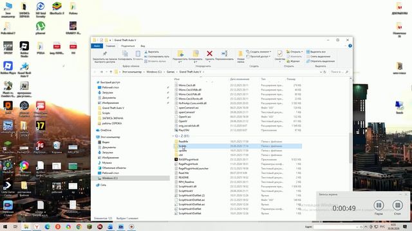The width and height of the screenshot is (412, 231).
Task: Click the Properties (Свойства) checkmark icon
Action: [280, 54]
